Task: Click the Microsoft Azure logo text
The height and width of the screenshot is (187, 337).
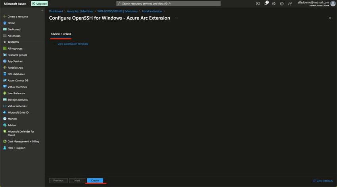Action: (15, 4)
